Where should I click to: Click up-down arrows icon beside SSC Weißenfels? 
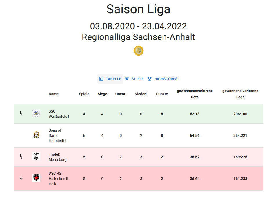pyautogui.click(x=21, y=113)
